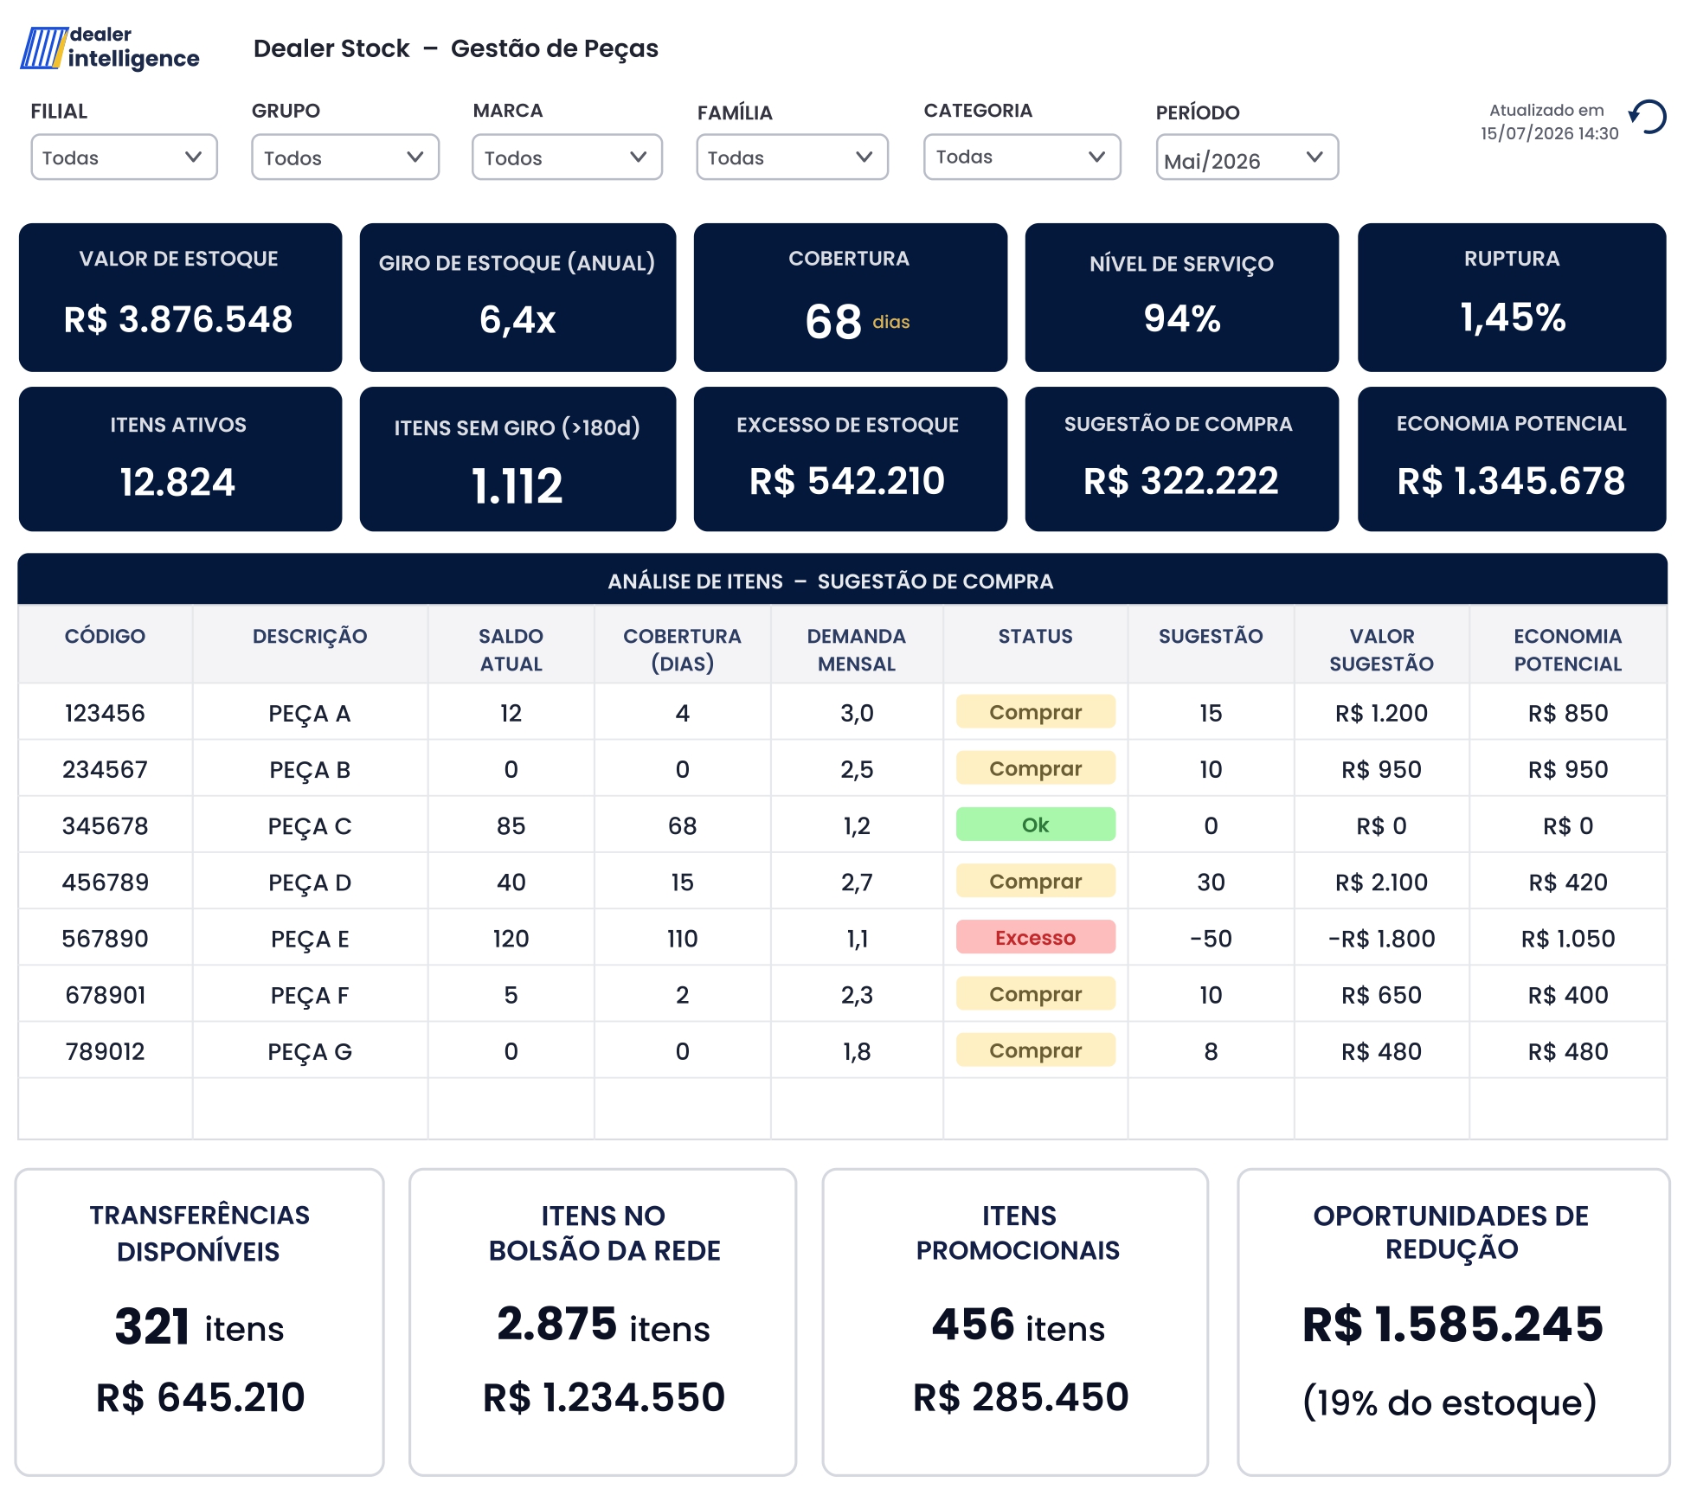Image resolution: width=1684 pixels, height=1489 pixels.
Task: Expand the Família selector
Action: [792, 157]
